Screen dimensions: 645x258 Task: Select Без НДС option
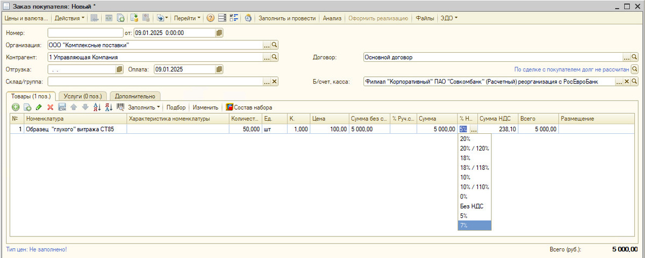click(475, 206)
